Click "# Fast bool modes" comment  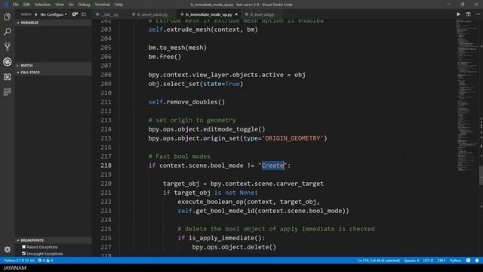click(180, 156)
